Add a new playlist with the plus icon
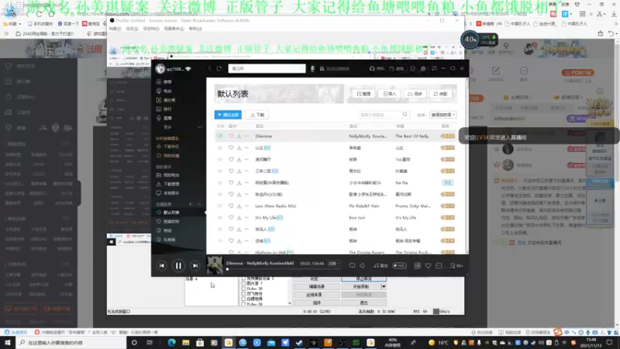620x349 pixels. [190, 204]
